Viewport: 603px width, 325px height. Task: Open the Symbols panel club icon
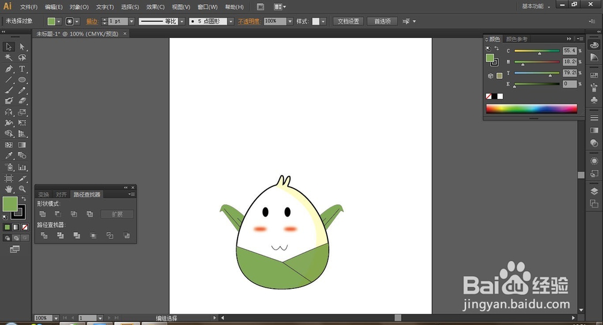594,99
